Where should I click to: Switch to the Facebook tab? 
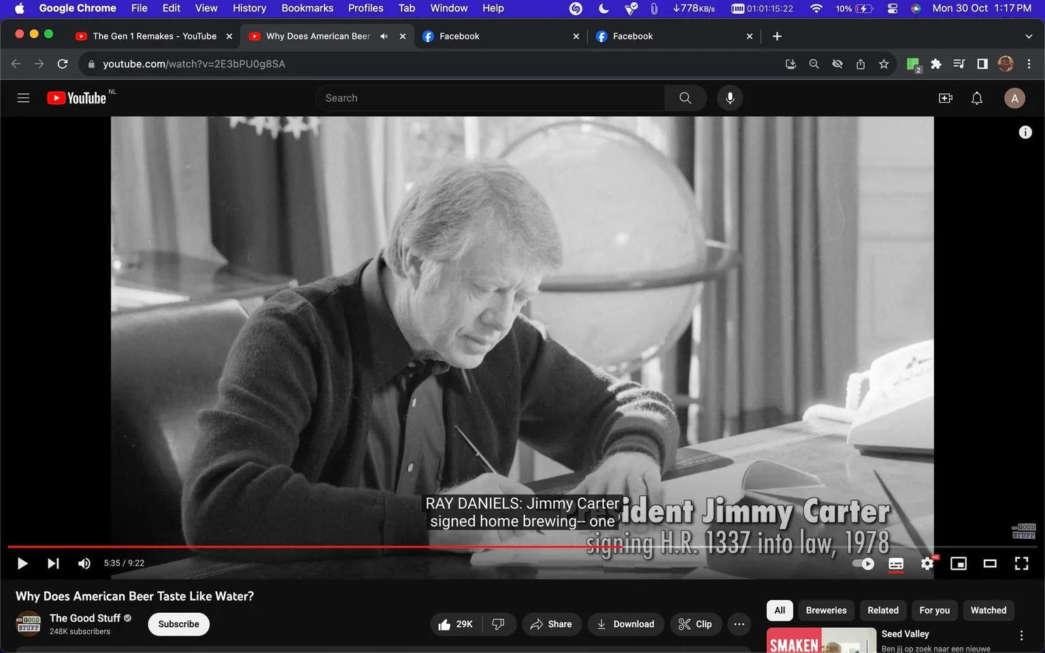501,35
